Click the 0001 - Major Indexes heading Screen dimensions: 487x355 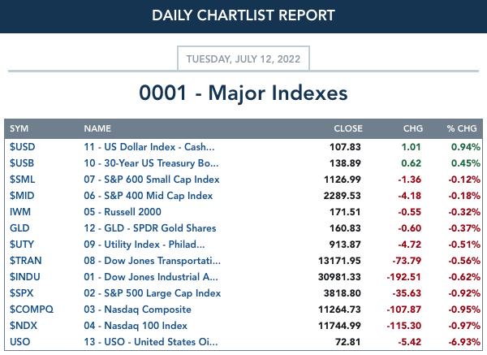coord(243,93)
